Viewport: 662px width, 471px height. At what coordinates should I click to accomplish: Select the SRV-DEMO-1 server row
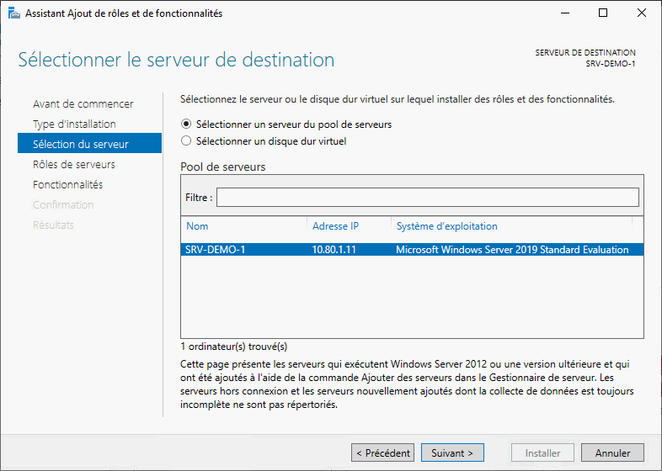click(x=411, y=250)
